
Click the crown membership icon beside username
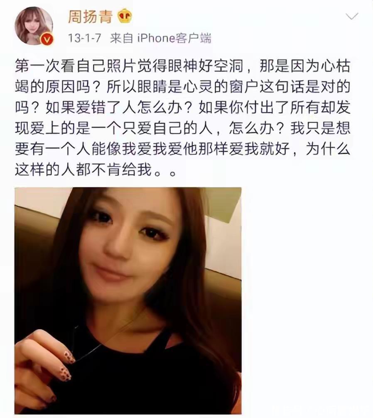click(125, 17)
